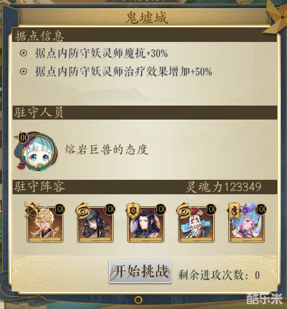
Task: Click the scroll class icon on fifth hero
Action: tap(234, 210)
